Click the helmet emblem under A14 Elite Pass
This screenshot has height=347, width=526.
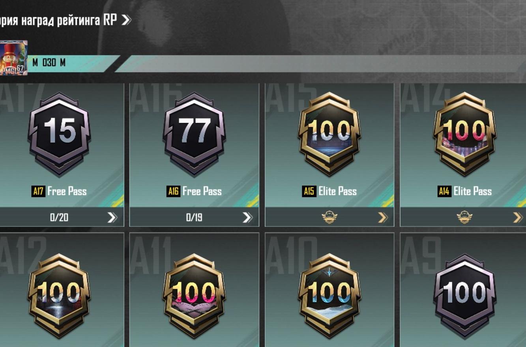pos(464,217)
